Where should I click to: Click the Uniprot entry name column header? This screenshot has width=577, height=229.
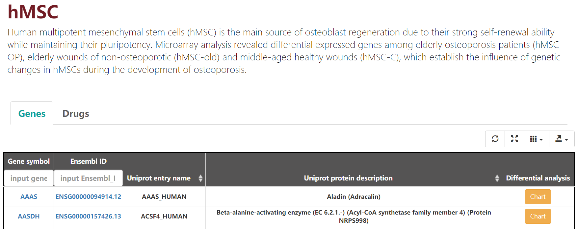tap(159, 178)
